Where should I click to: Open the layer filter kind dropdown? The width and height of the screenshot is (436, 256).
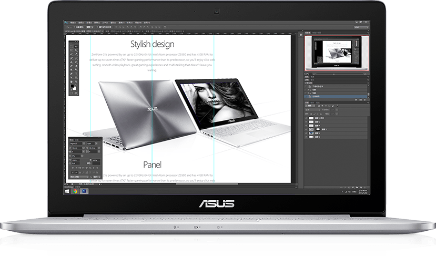pyautogui.click(x=310, y=106)
